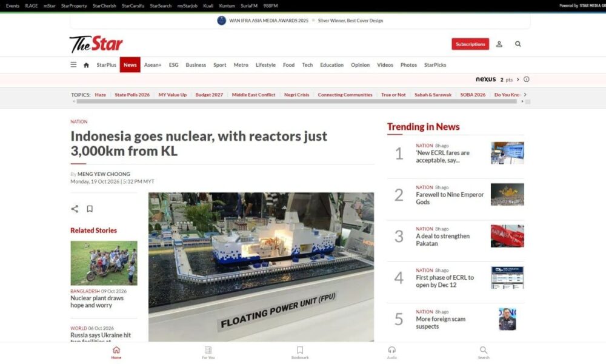This screenshot has height=364, width=606.
Task: Open the Haze topic
Action: click(x=100, y=95)
